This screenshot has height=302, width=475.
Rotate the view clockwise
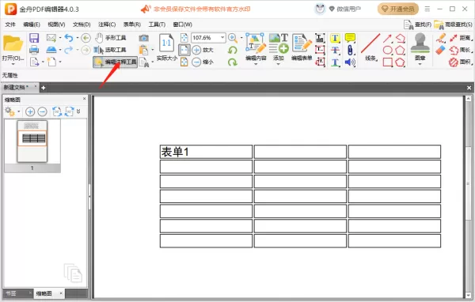(x=232, y=62)
